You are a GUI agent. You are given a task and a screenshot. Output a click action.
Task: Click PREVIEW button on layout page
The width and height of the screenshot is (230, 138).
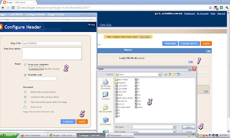tap(170, 43)
